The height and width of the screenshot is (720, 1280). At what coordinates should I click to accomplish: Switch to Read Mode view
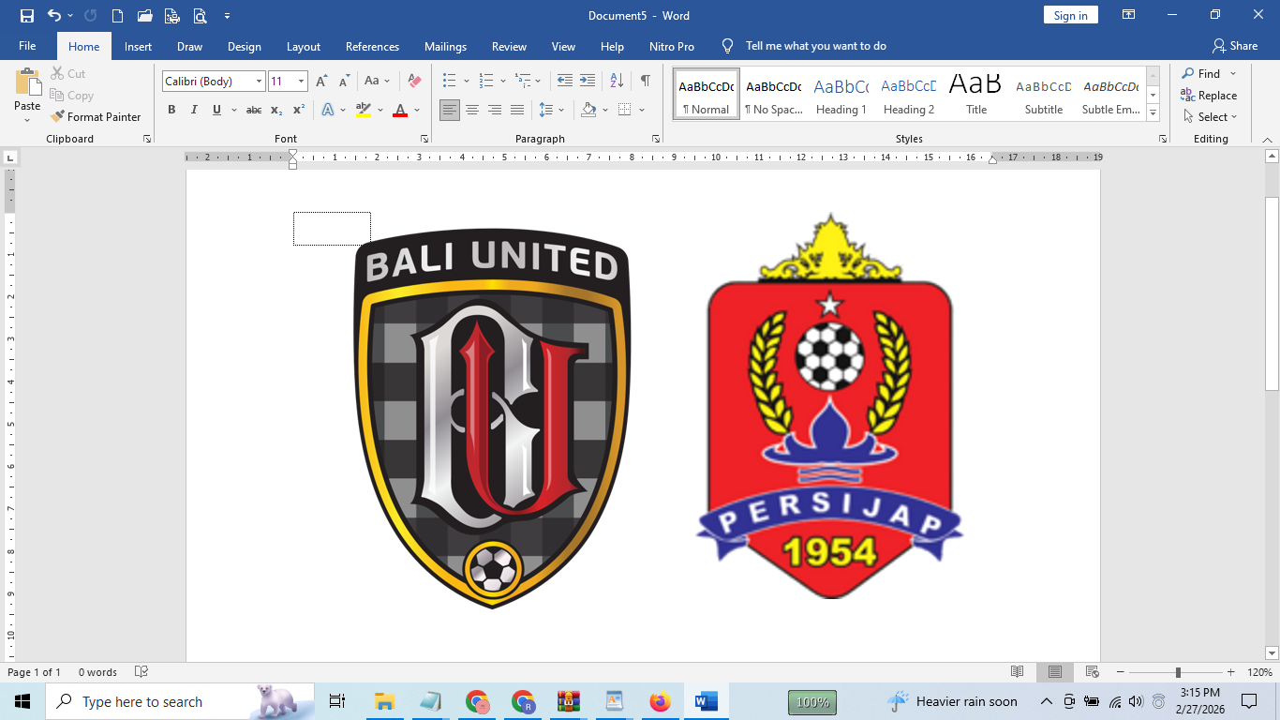1018,672
